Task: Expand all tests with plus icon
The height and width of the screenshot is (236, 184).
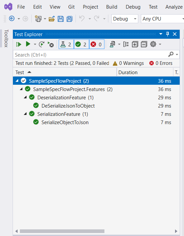Action: pyautogui.click(x=135, y=44)
